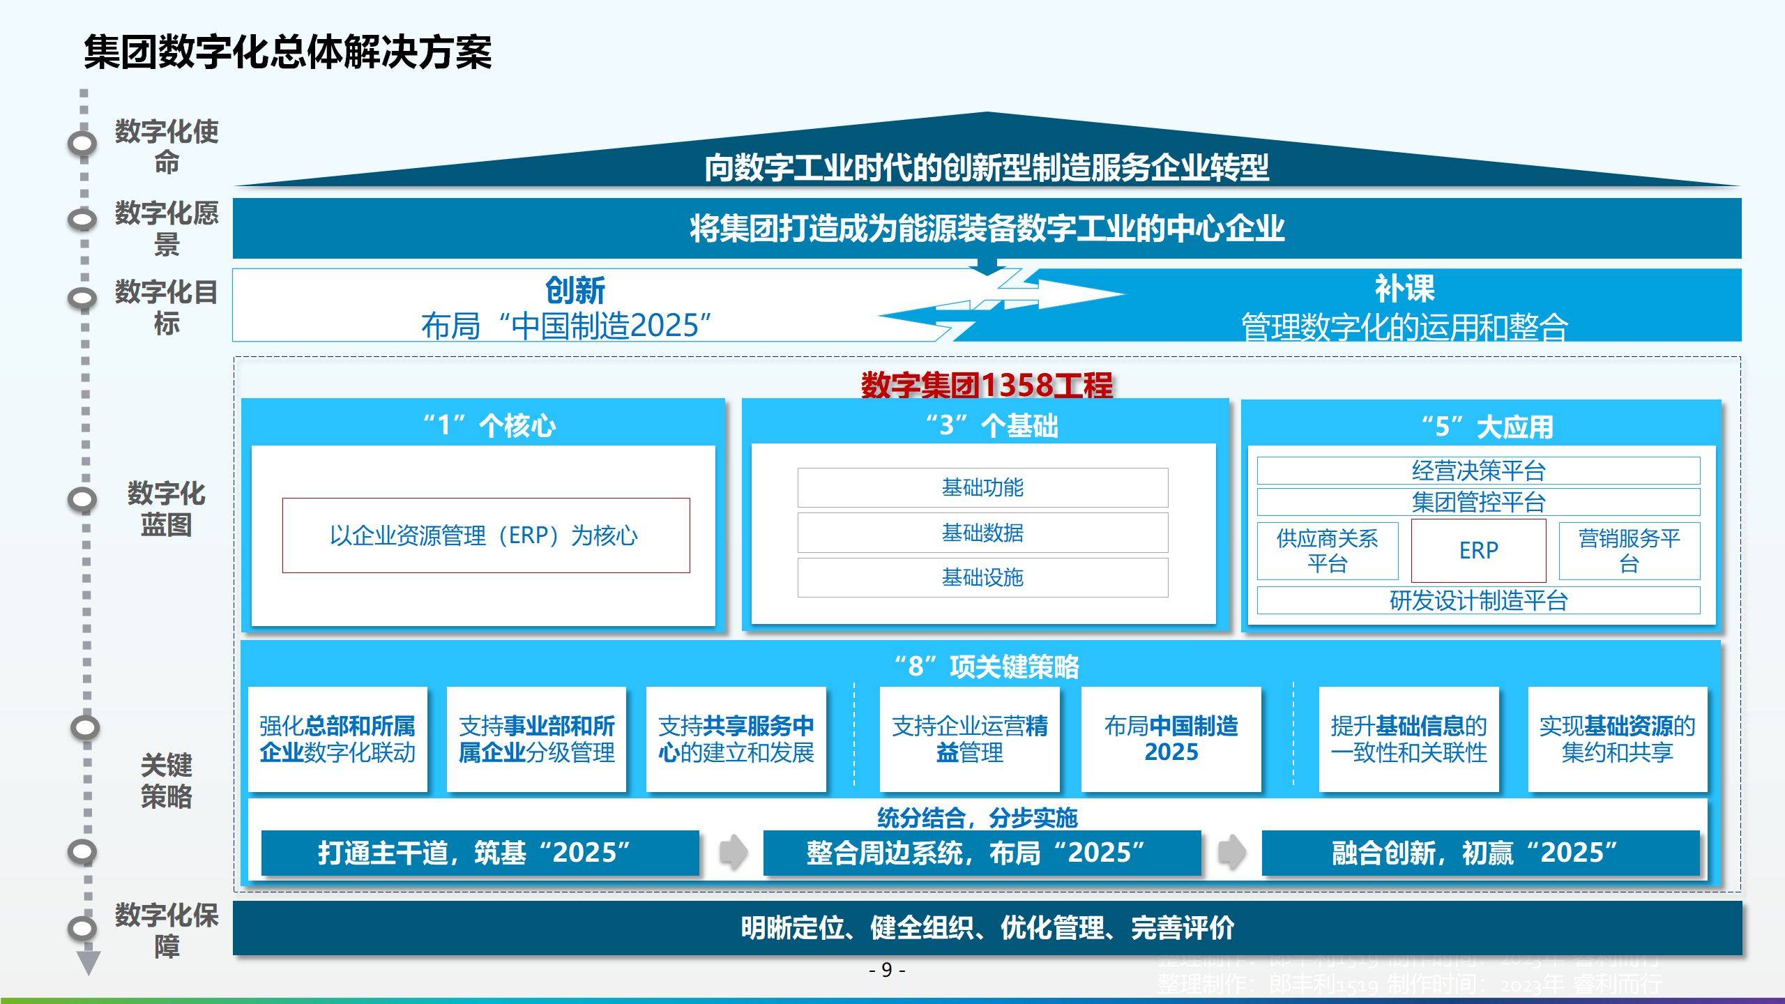Click the 基础数据 box
This screenshot has width=1785, height=1004.
coord(982,533)
